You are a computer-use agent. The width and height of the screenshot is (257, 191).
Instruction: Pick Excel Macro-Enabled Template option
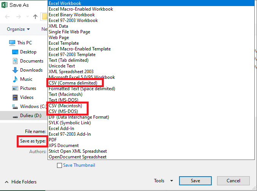pyautogui.click(x=151, y=49)
